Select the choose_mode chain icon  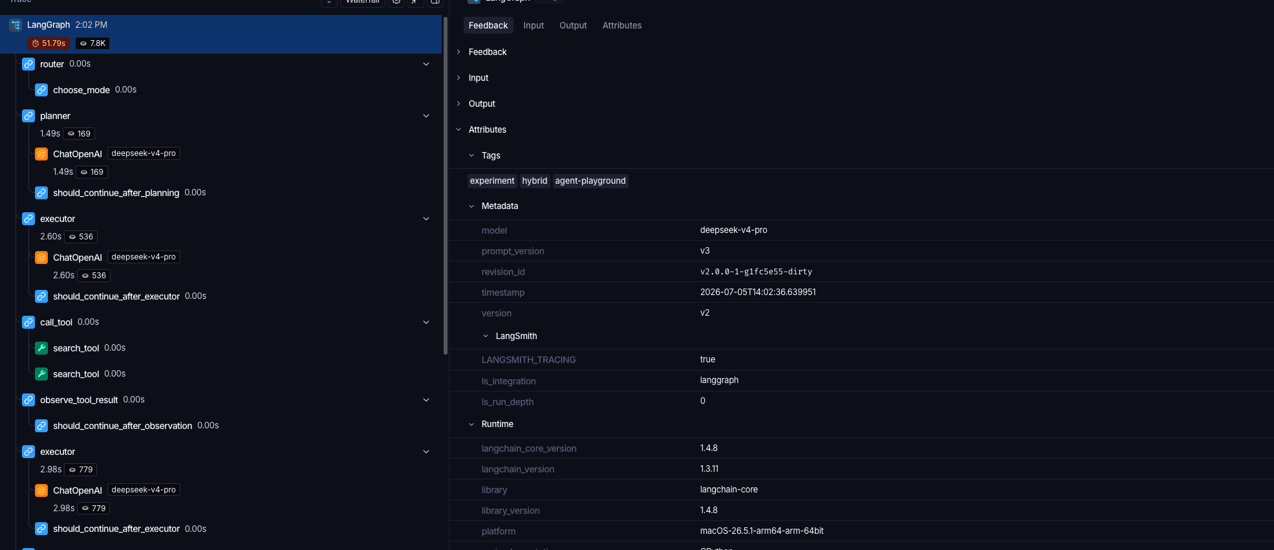click(x=41, y=90)
